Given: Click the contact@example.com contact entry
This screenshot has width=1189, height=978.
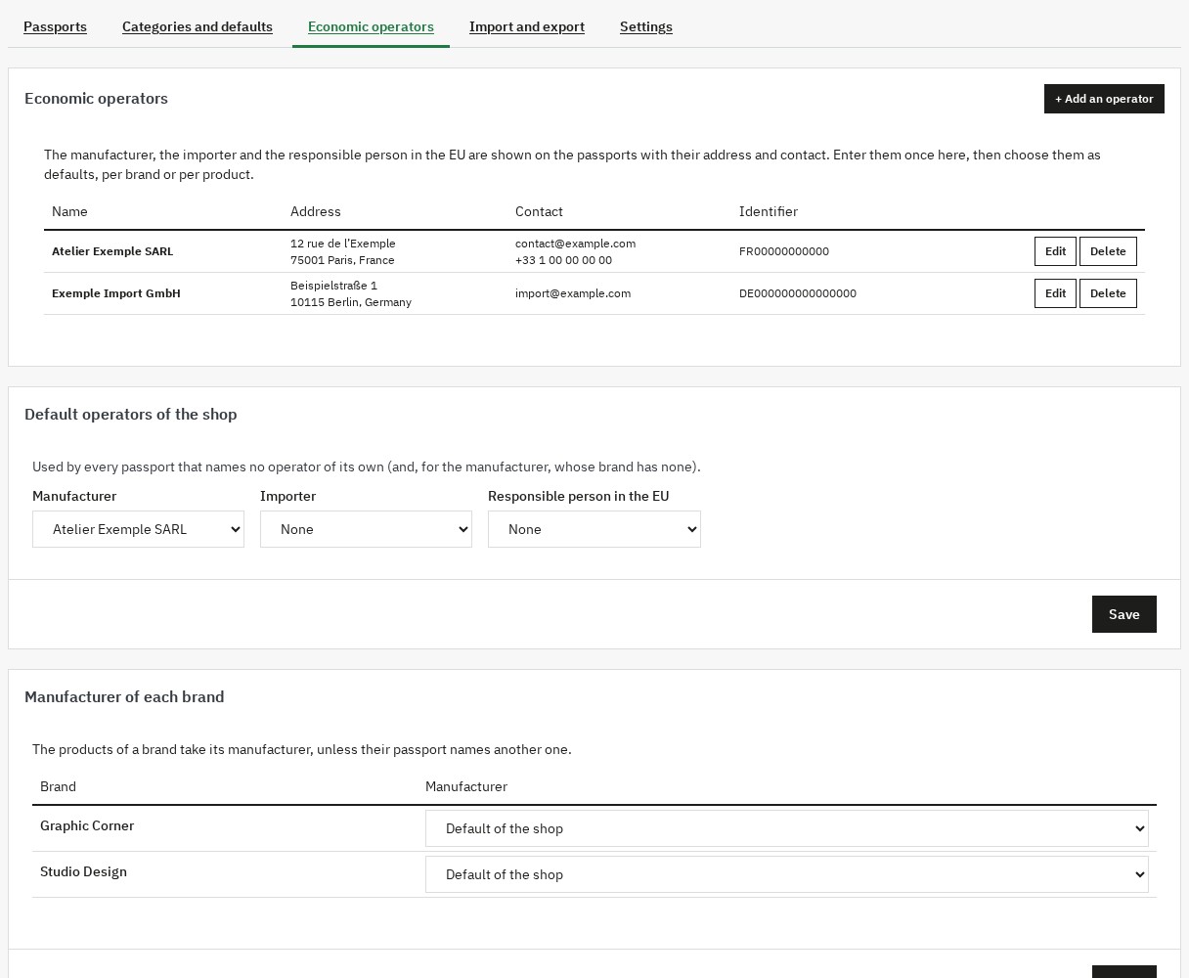Looking at the screenshot, I should (x=575, y=244).
